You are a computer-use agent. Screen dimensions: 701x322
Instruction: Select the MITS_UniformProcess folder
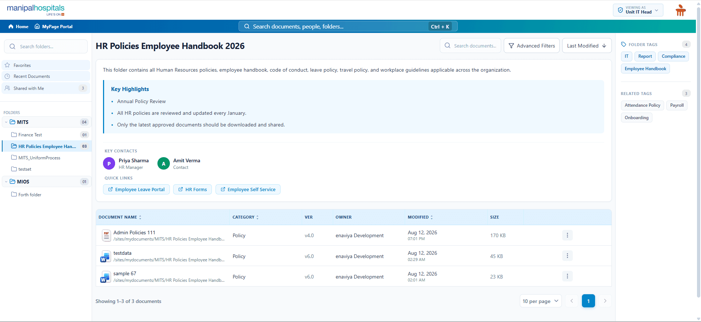(47, 158)
